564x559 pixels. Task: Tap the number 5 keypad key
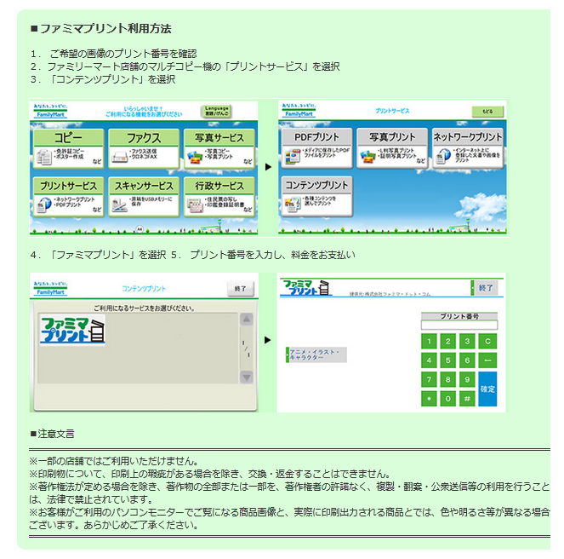[447, 360]
